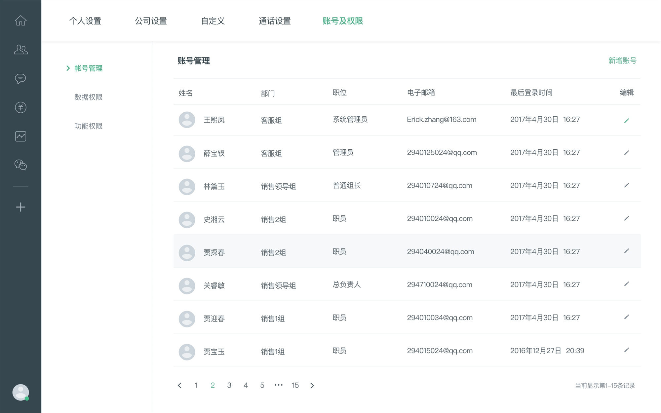
Task: Switch to 通话设置 tab
Action: [x=275, y=21]
